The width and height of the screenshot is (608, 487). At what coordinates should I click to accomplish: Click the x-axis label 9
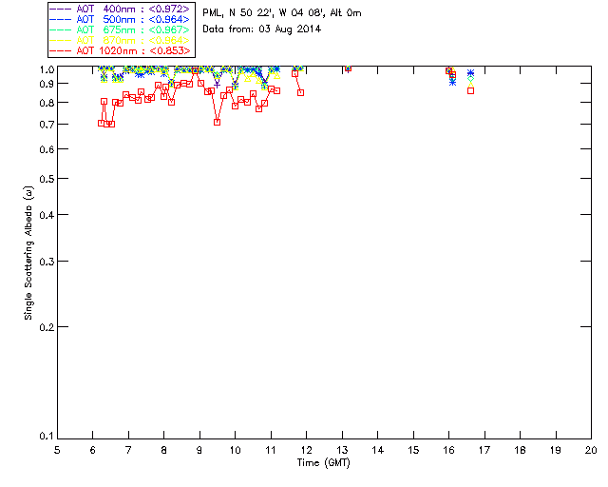click(x=199, y=450)
